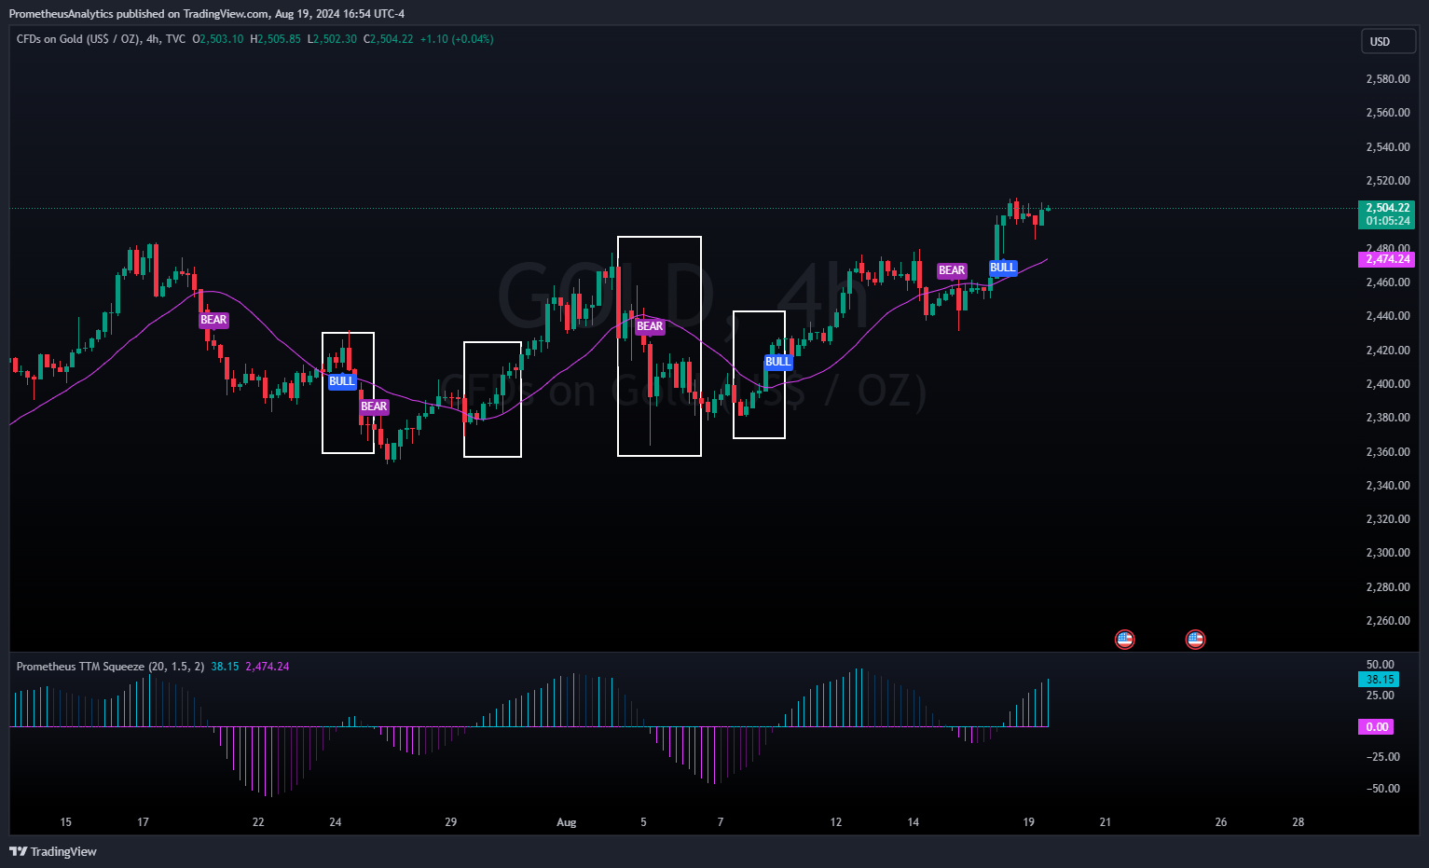Click date label 24 on time axis

click(x=336, y=822)
